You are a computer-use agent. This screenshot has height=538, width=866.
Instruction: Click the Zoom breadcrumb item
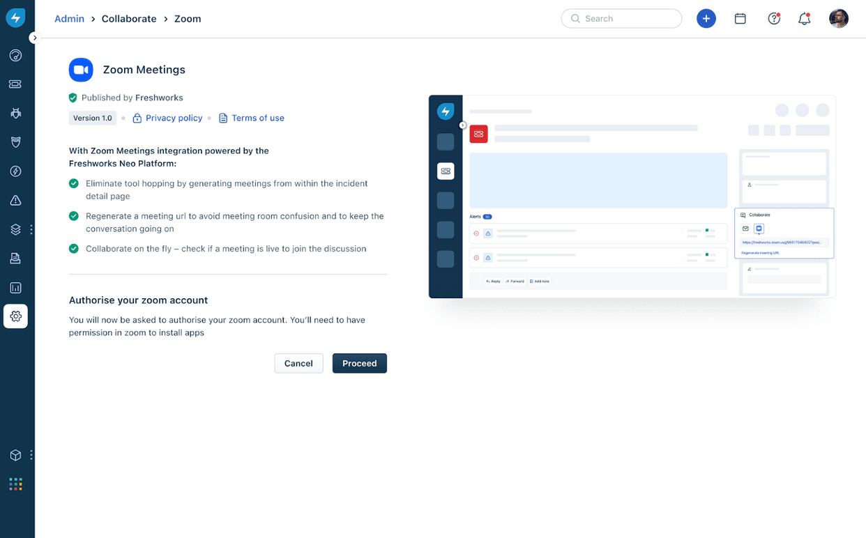(x=188, y=19)
